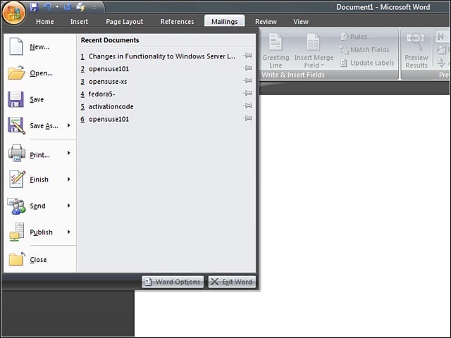This screenshot has height=338, width=451.
Task: Expand the Save As submenu arrow
Action: (x=69, y=125)
